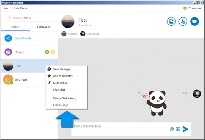This screenshot has height=140, width=205.
Task: Click the sender avatar beside the sticker
Action: [x=197, y=94]
